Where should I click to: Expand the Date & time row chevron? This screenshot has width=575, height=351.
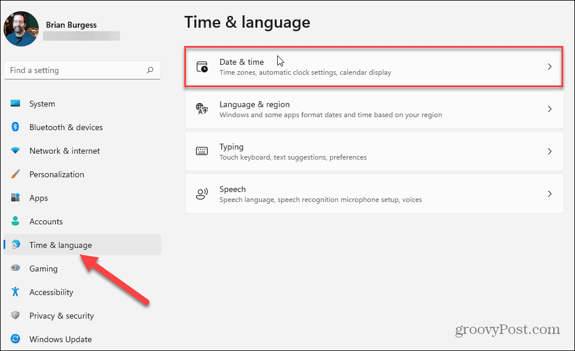click(x=550, y=67)
